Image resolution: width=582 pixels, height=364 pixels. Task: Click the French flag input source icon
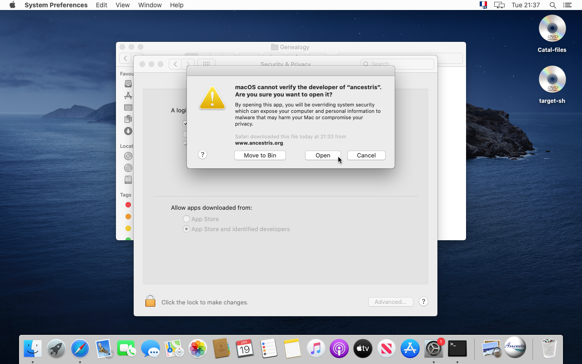pos(483,5)
